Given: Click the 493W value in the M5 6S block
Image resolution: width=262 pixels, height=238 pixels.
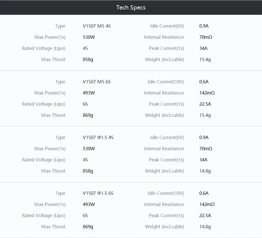Looking at the screenshot, I should 89,93.
